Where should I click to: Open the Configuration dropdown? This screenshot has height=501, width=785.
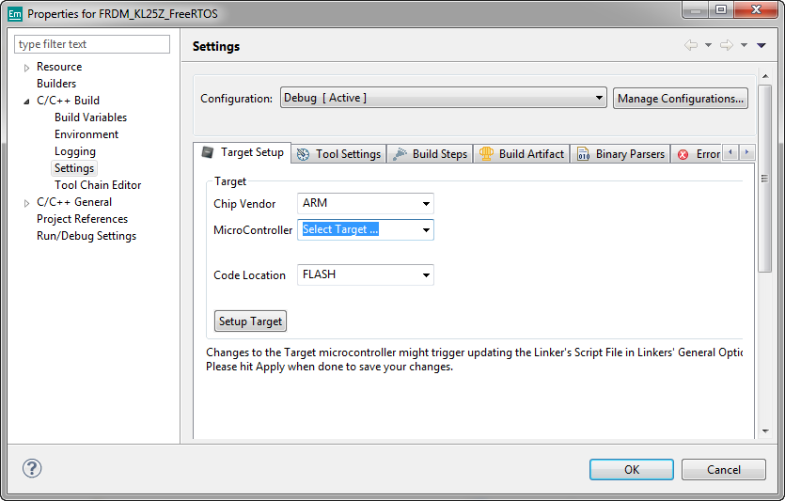[442, 98]
